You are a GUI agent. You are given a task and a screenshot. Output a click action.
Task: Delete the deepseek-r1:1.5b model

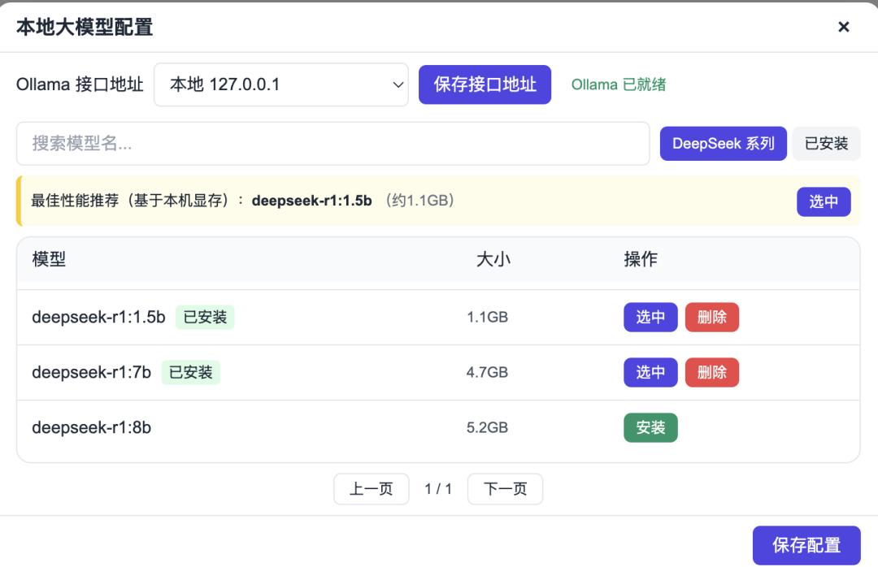coord(711,317)
